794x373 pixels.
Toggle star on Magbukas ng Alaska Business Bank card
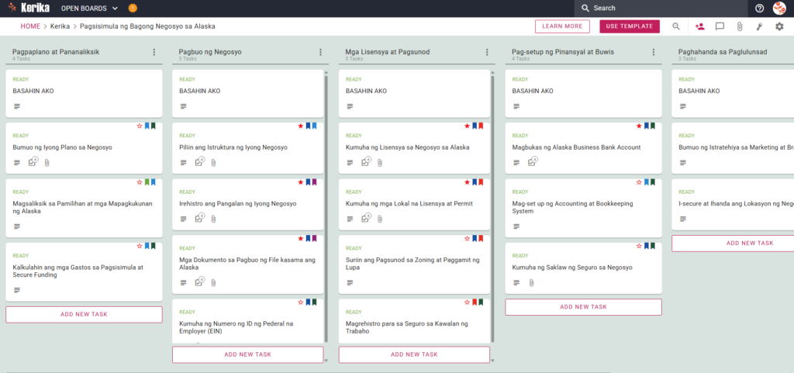pos(639,126)
